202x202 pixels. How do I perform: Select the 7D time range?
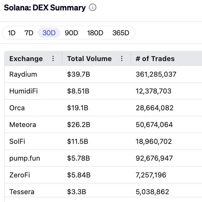pos(29,33)
